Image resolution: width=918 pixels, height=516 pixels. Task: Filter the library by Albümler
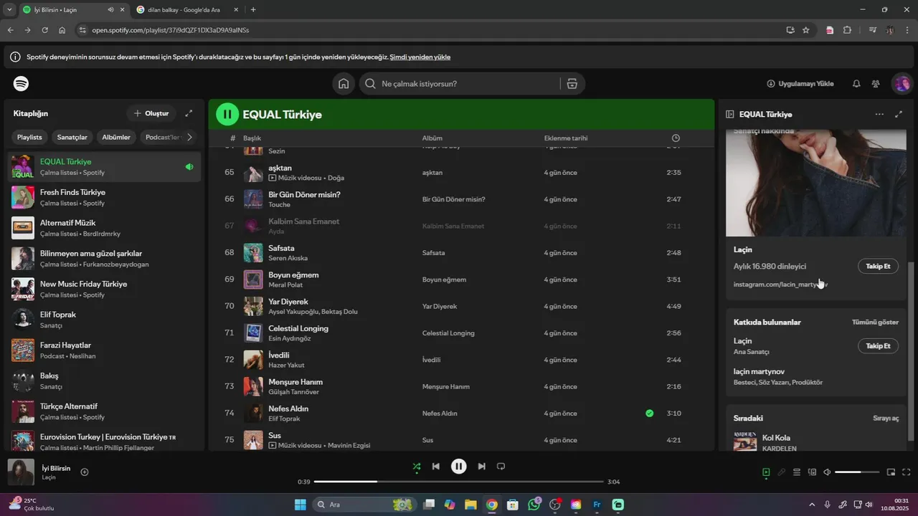pyautogui.click(x=116, y=137)
